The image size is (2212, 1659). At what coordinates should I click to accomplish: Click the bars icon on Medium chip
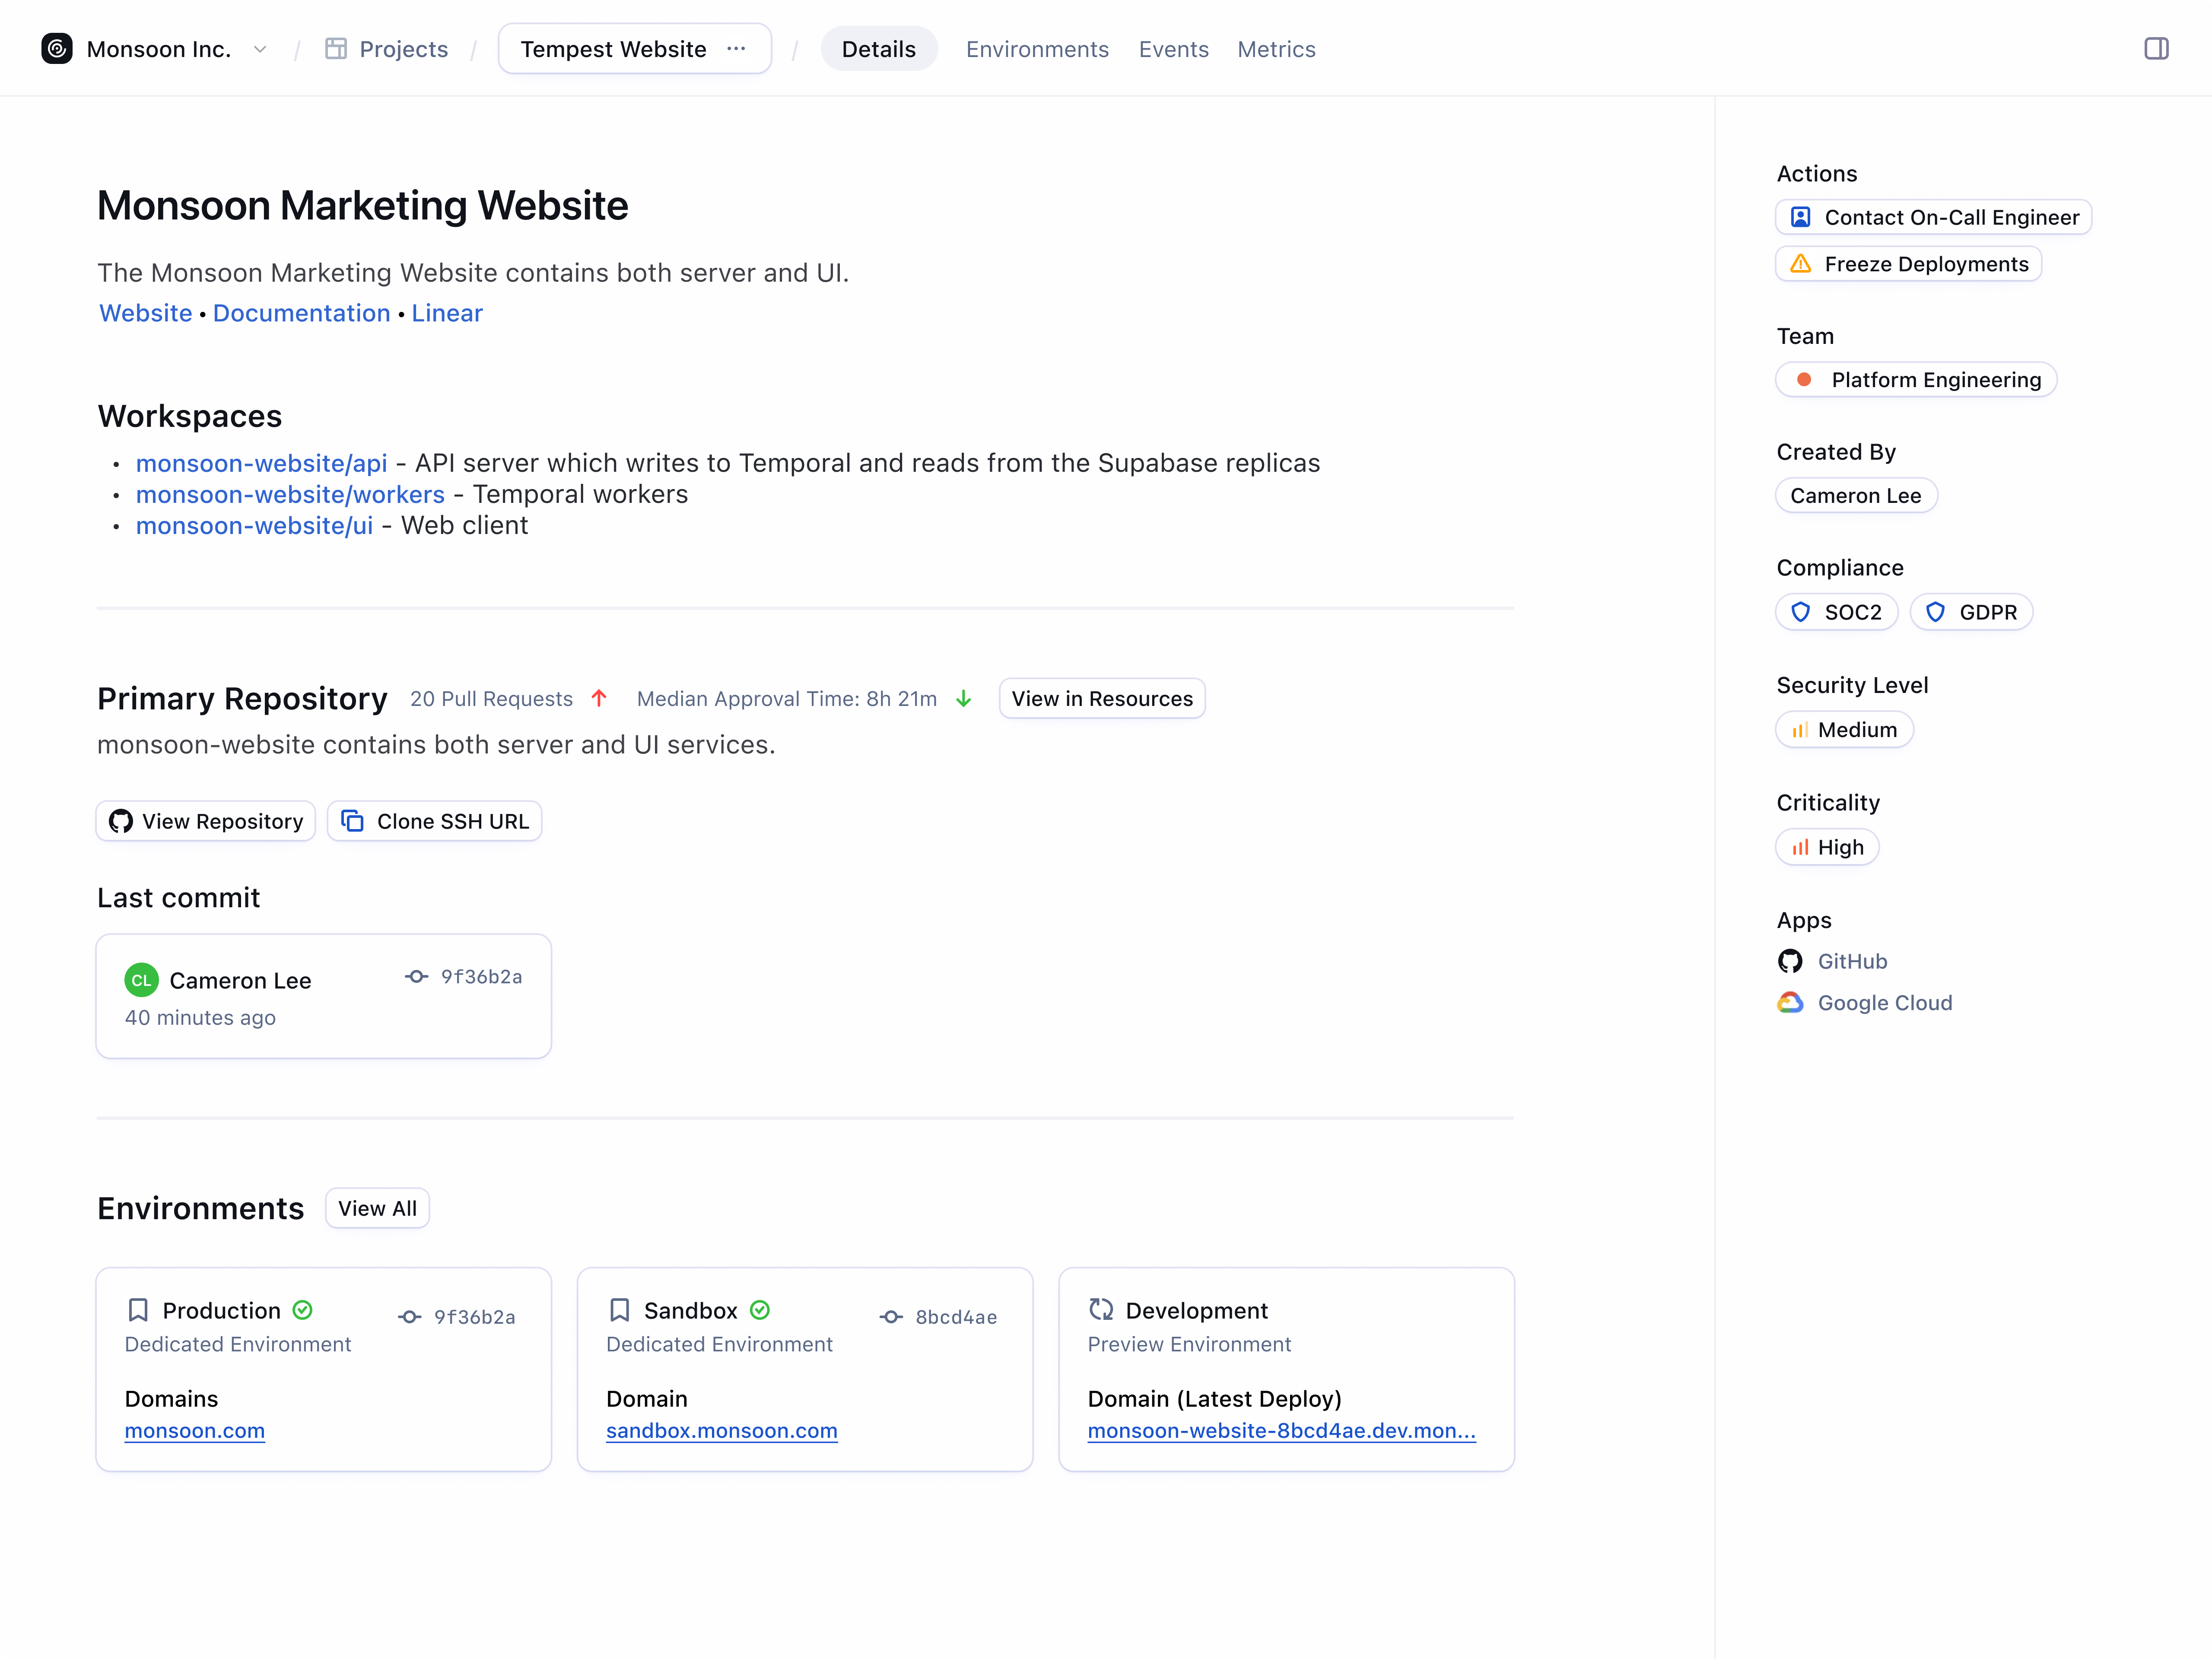[1800, 730]
